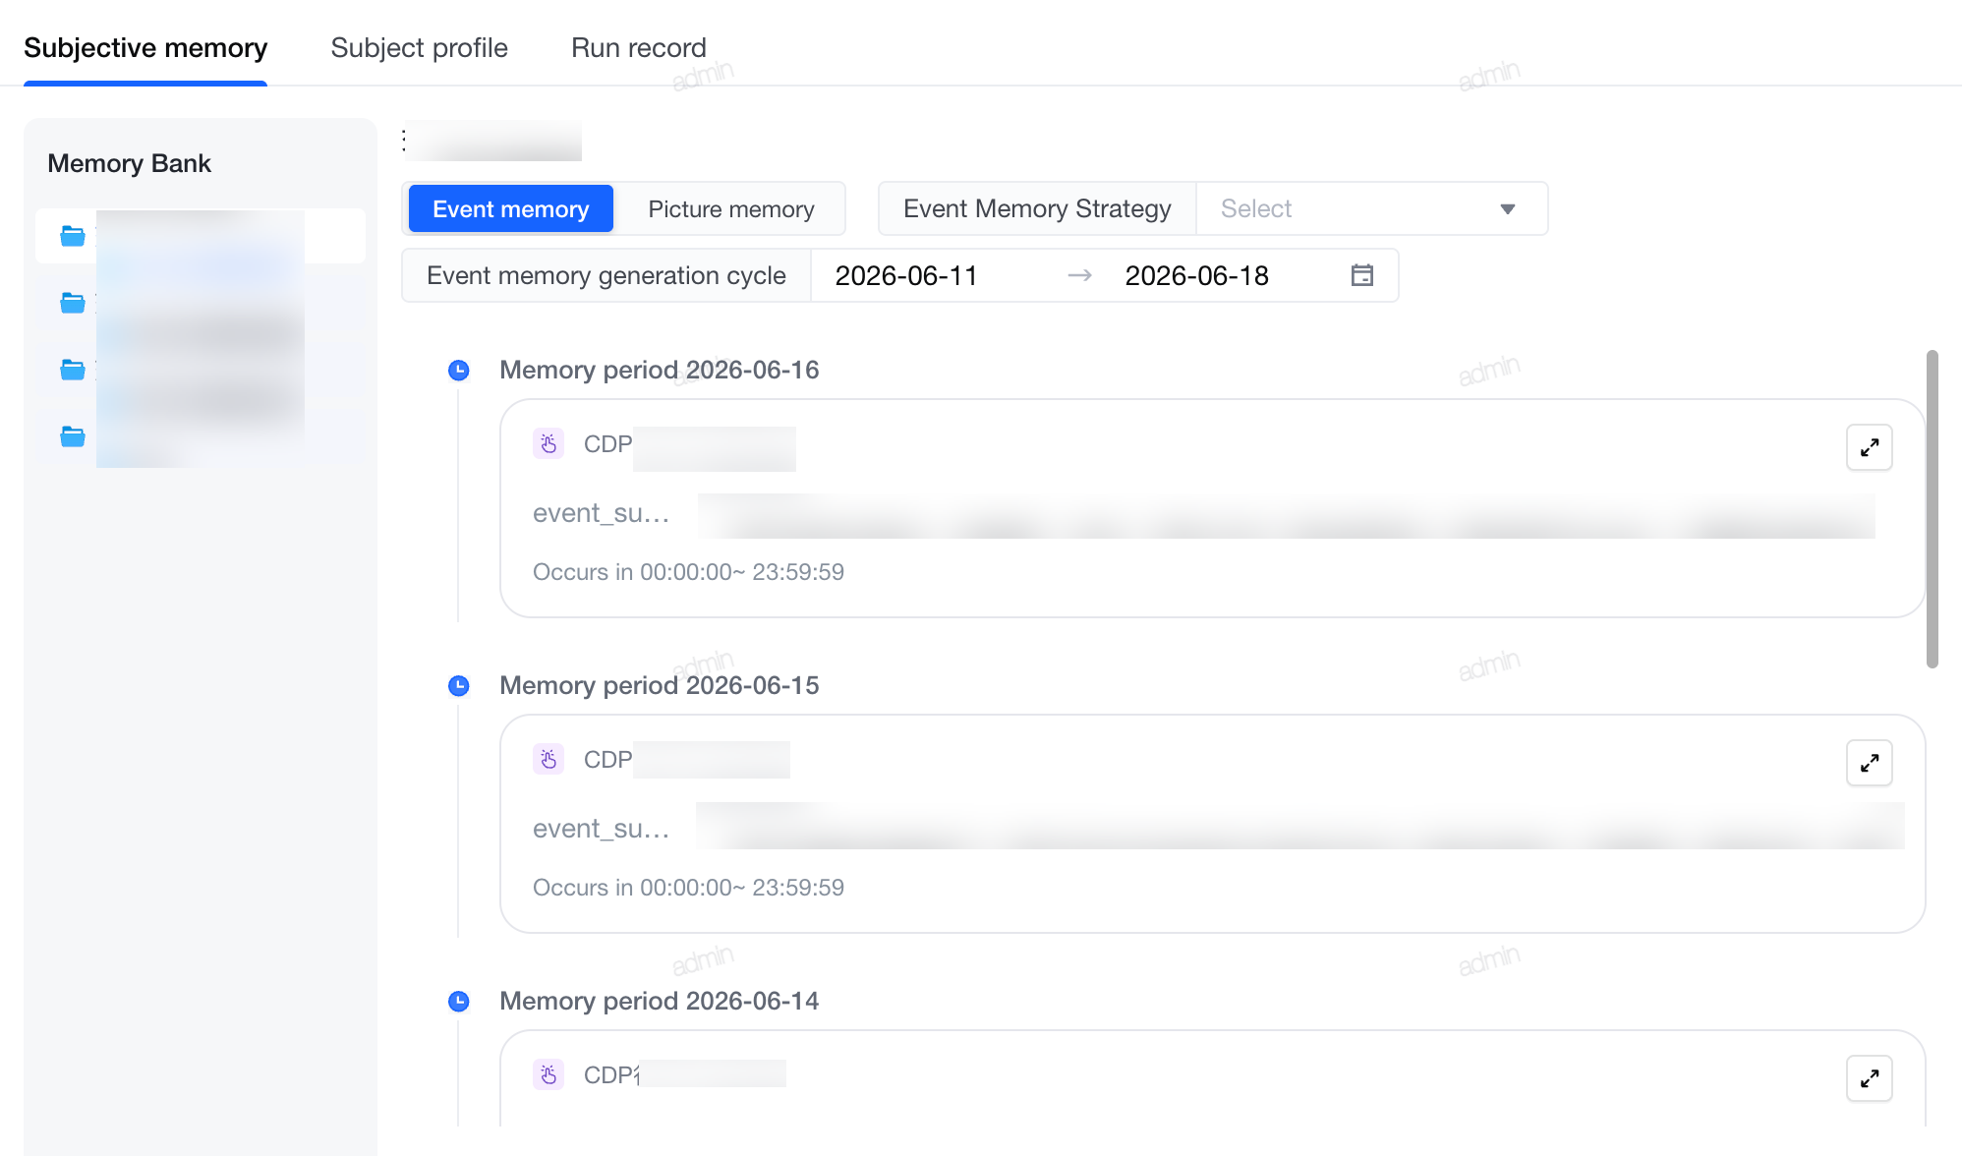
Task: Open the Event Memory Strategy dropdown
Action: click(1371, 208)
